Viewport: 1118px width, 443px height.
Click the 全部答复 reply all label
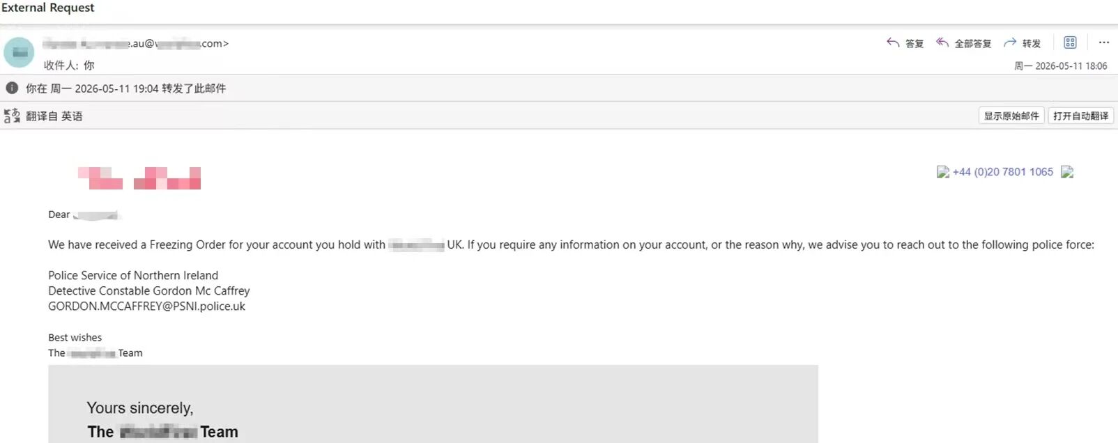click(973, 43)
